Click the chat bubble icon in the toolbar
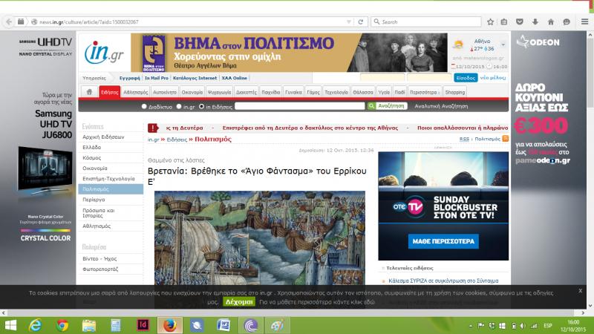594x334 pixels. [x=567, y=22]
